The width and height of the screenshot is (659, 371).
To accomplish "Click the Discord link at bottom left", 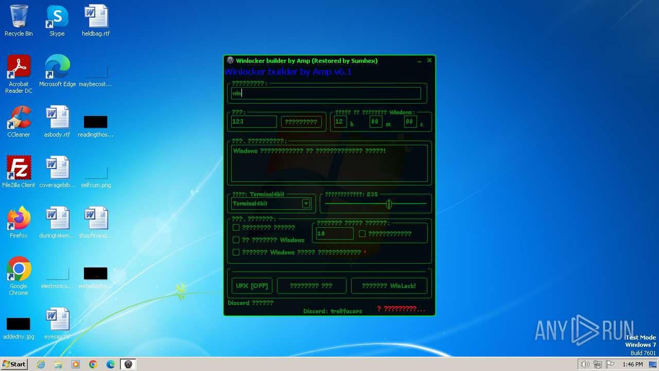I will 251,302.
